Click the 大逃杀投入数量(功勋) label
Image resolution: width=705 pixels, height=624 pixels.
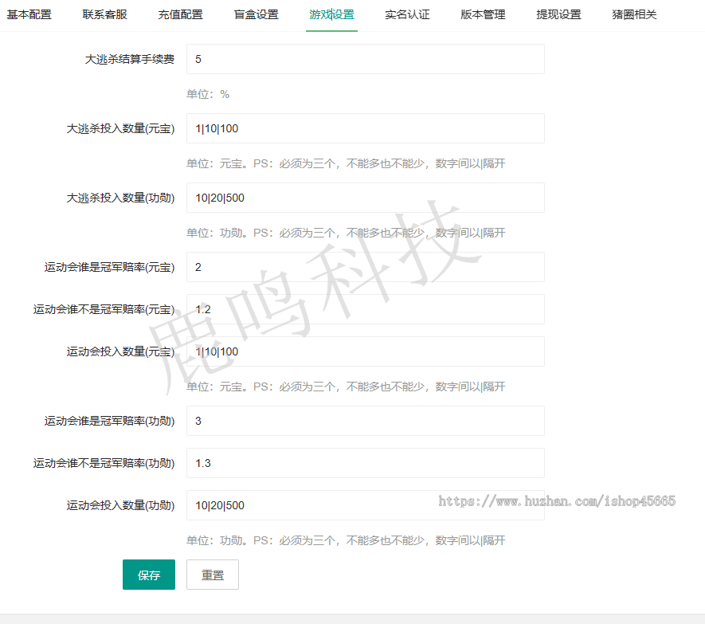click(120, 198)
